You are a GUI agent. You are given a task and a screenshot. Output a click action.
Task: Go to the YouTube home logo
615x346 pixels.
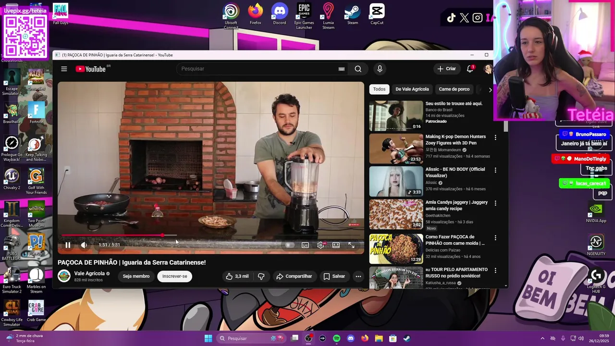(x=90, y=69)
